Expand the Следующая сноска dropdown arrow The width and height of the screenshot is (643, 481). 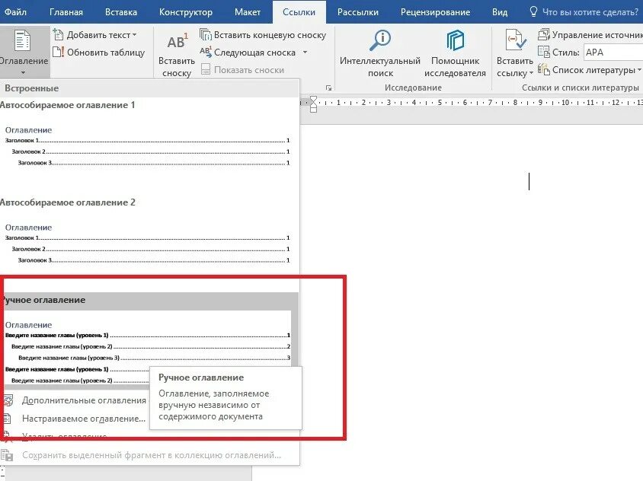tap(305, 53)
